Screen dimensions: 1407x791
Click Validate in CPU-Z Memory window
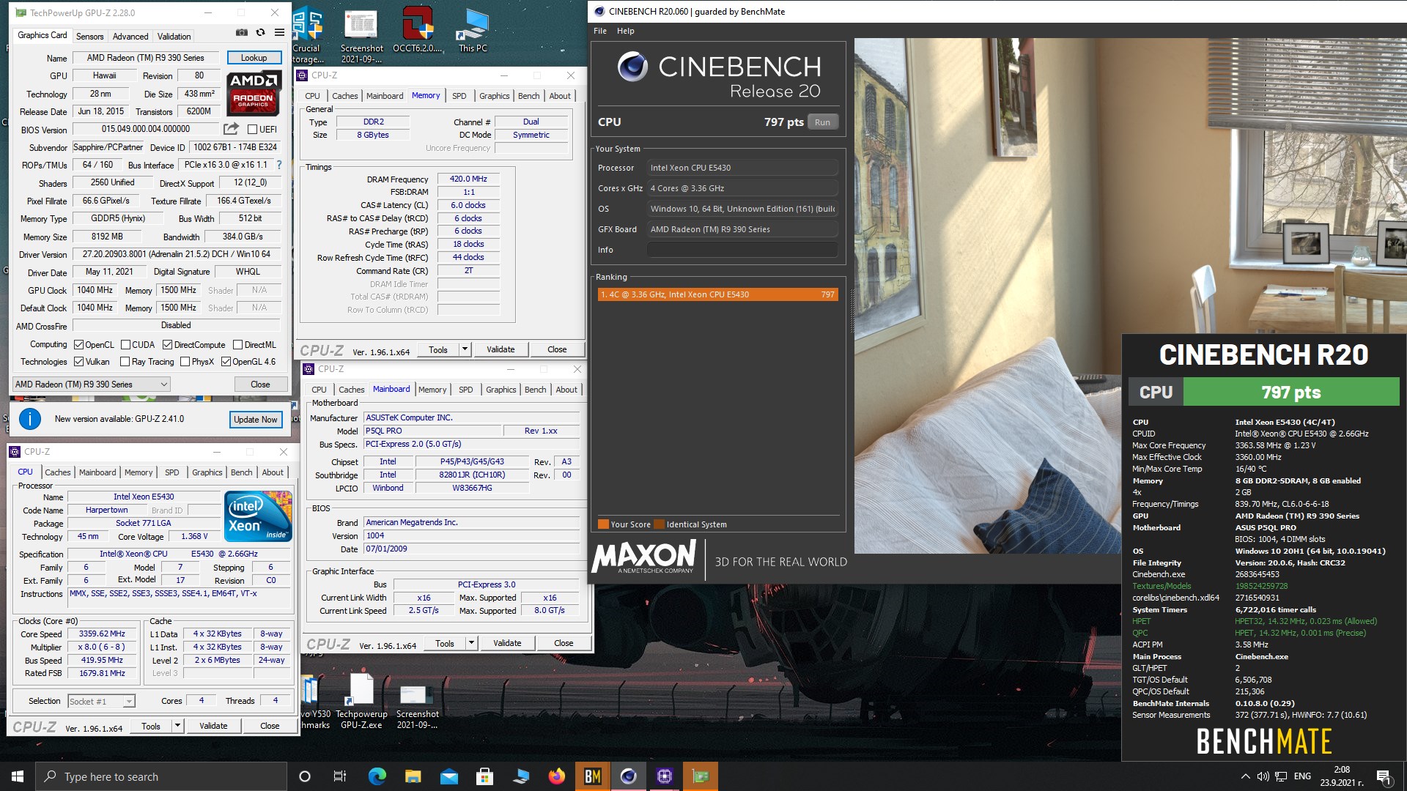pyautogui.click(x=501, y=349)
